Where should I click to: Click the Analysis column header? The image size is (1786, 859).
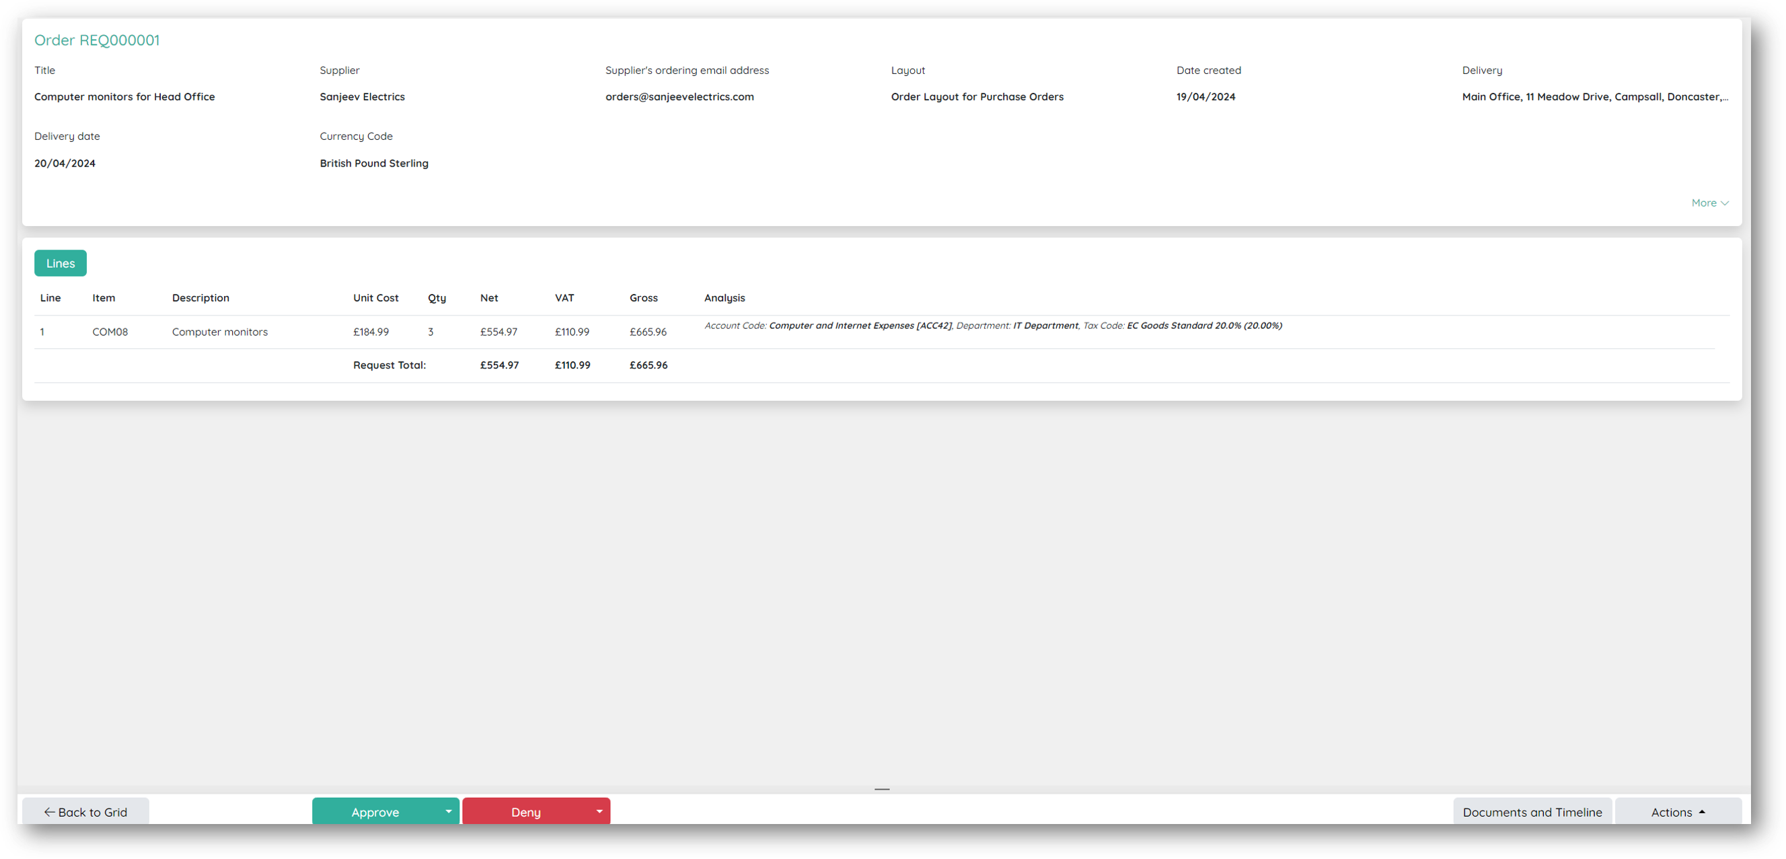[x=724, y=298]
